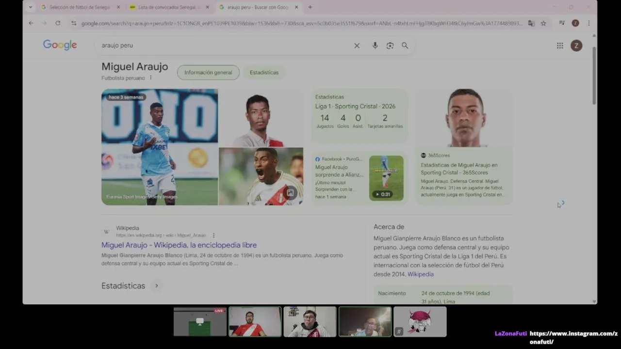Start voice search with microphone
Viewport: 621px width, 349px height.
[x=375, y=46]
